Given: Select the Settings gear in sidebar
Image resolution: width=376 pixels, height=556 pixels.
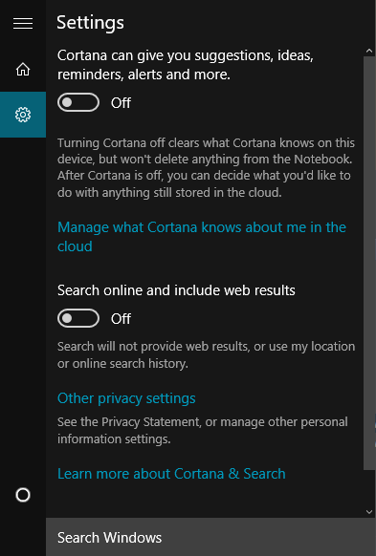Looking at the screenshot, I should tap(23, 115).
